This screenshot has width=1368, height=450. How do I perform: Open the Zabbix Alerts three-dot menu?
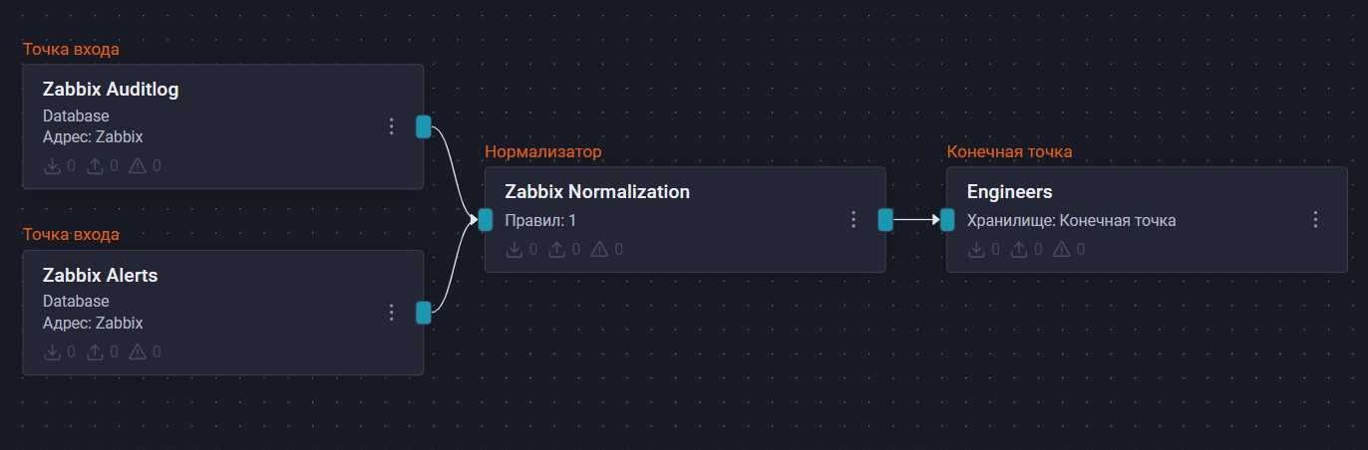click(x=392, y=313)
